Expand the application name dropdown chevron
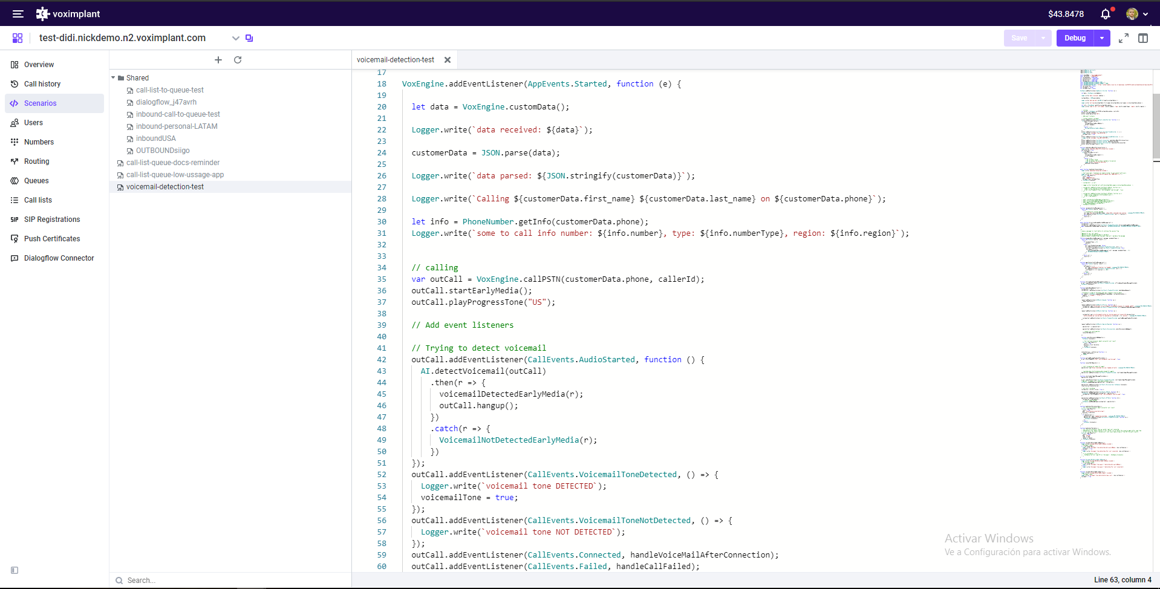 236,38
